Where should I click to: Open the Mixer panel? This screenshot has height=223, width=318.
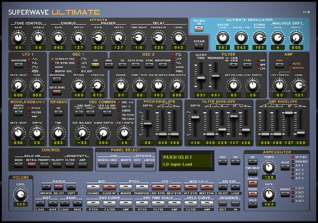pyautogui.click(x=102, y=164)
